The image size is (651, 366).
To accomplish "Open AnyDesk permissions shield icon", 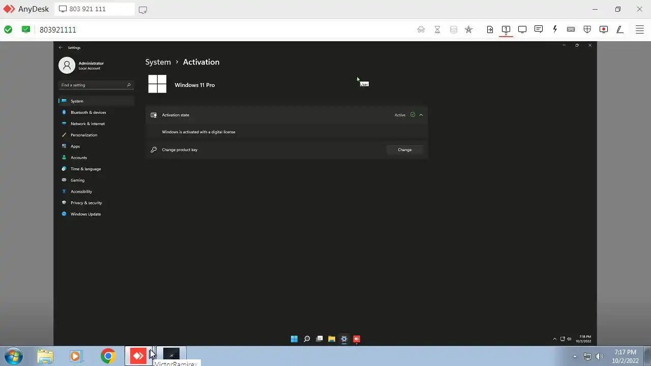I will click(x=587, y=29).
